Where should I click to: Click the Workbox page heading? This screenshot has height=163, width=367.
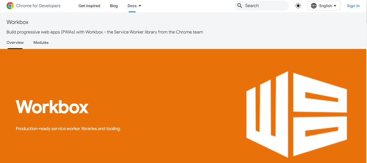pos(17,22)
